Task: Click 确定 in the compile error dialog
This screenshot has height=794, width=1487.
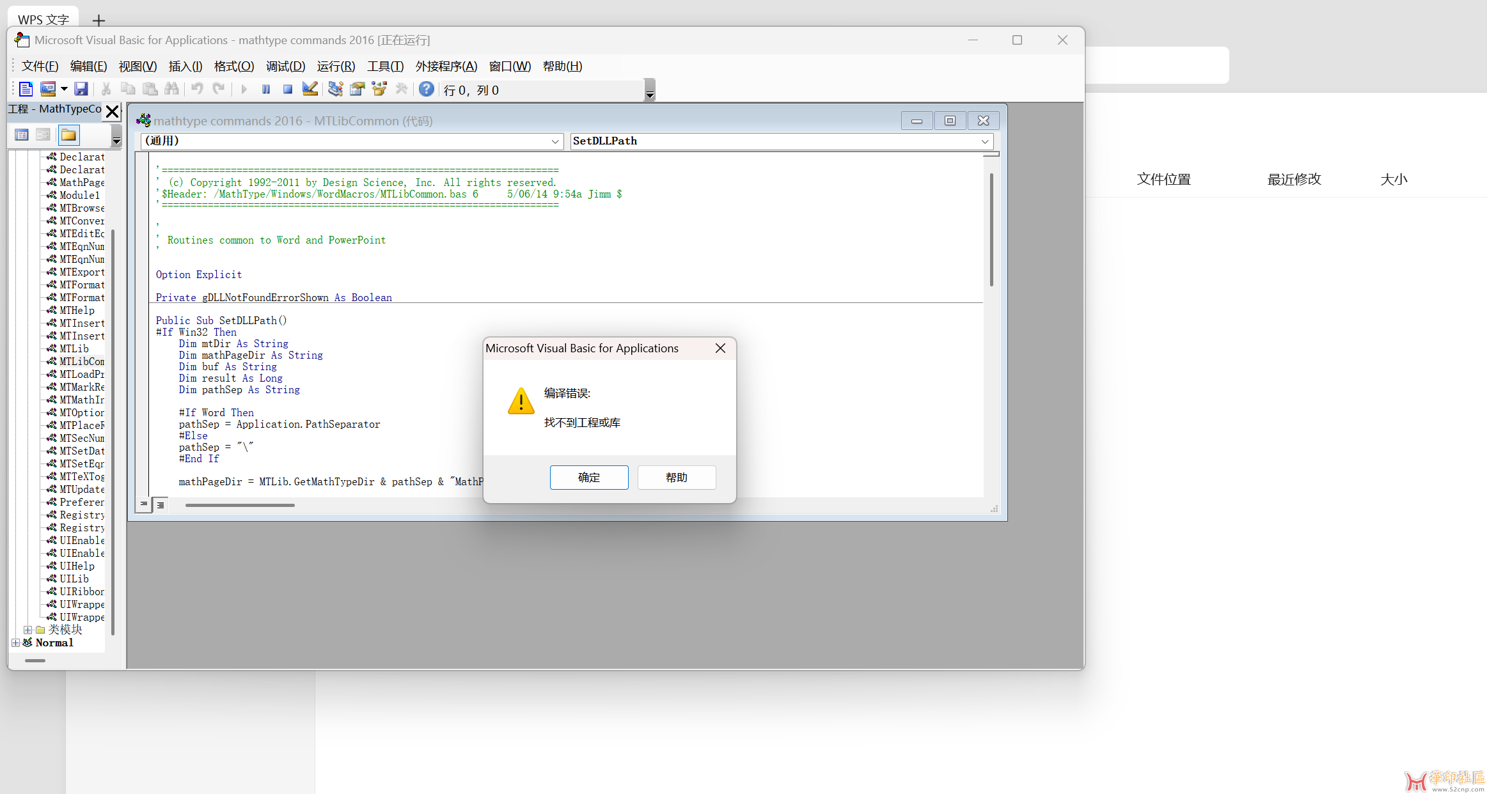Action: [589, 478]
